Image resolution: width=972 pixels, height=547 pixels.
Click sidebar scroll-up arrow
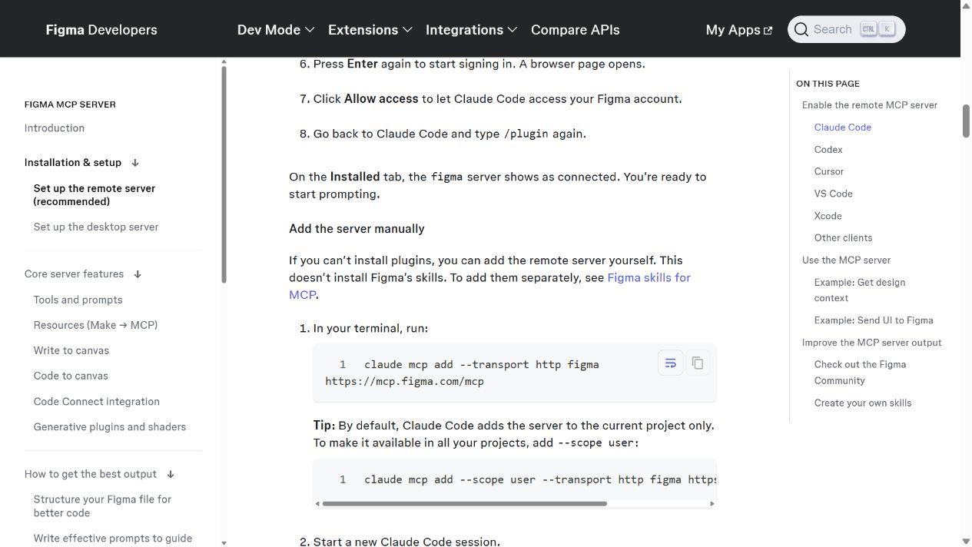(224, 62)
